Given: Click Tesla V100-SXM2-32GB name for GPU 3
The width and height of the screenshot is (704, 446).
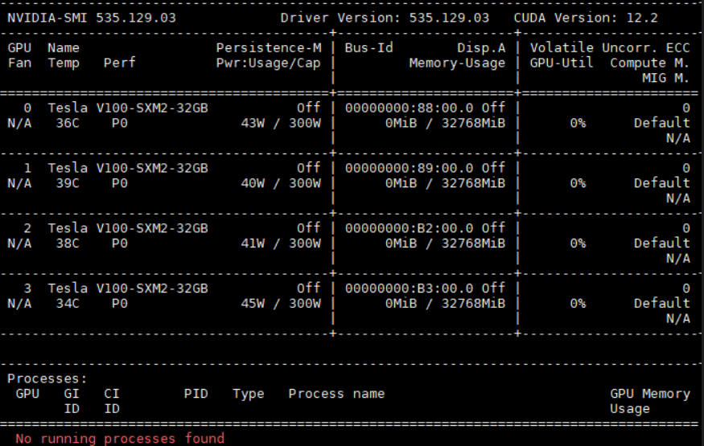Looking at the screenshot, I should coord(128,288).
